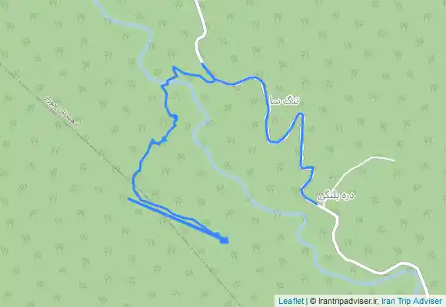The height and width of the screenshot is (307, 446).
Task: Click the blue route's end near دره پلنگی
Action: tap(317, 203)
